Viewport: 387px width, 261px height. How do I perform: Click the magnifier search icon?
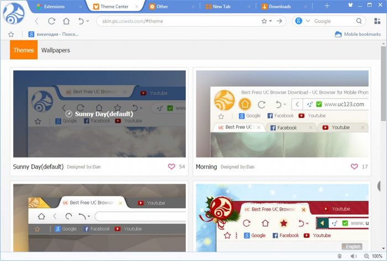359,21
